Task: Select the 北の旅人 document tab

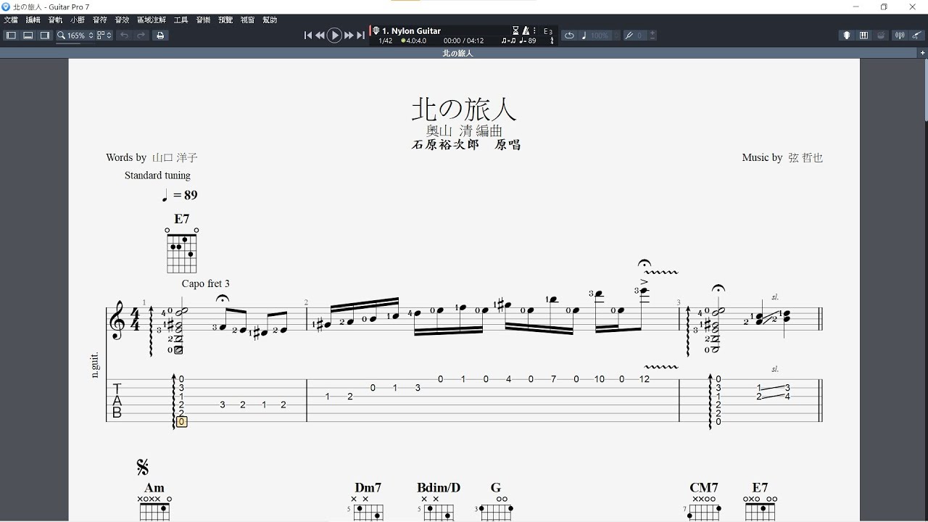Action: (457, 53)
